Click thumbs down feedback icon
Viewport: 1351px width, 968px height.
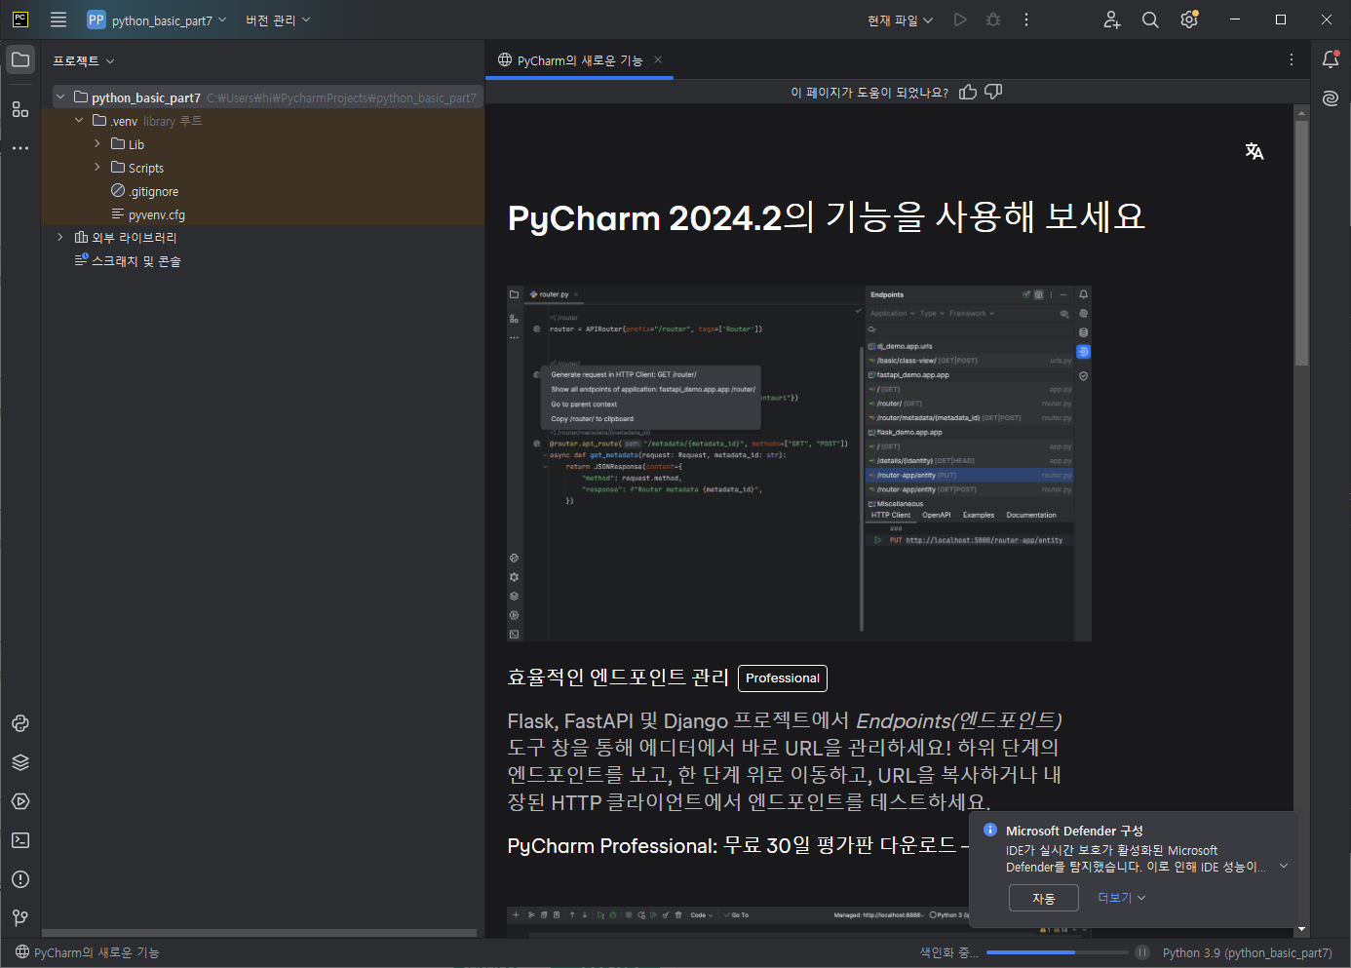(993, 92)
